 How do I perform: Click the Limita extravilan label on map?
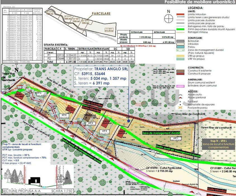tap(92, 103)
